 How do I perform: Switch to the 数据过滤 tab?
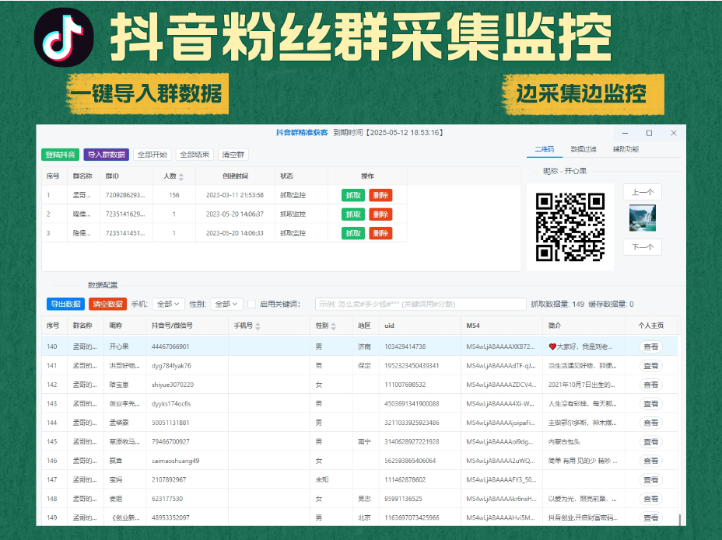(x=583, y=149)
